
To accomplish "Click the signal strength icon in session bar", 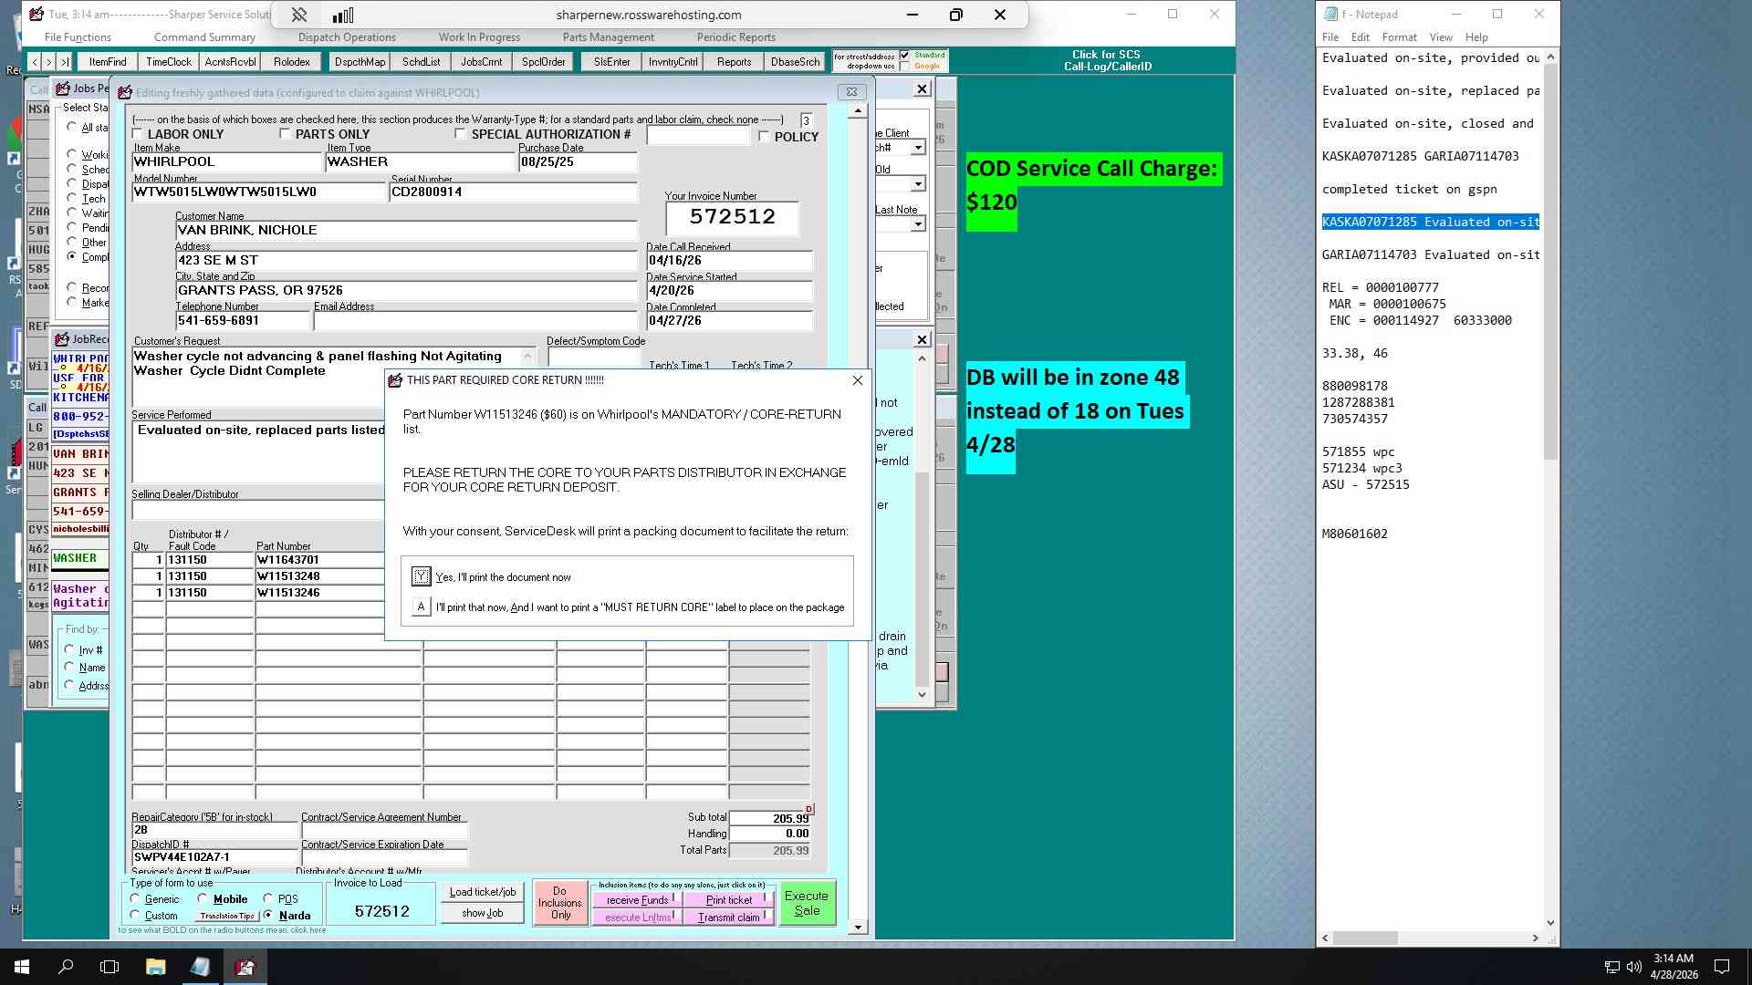I will tap(343, 15).
